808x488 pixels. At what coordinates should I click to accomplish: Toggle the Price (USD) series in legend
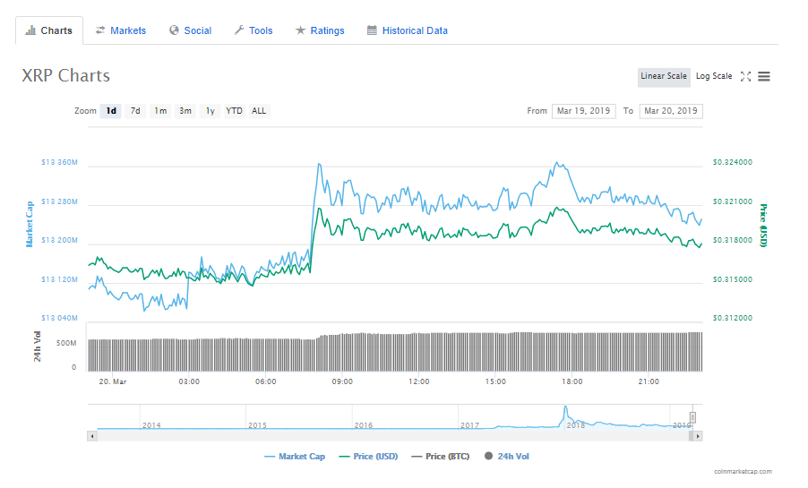coord(368,456)
